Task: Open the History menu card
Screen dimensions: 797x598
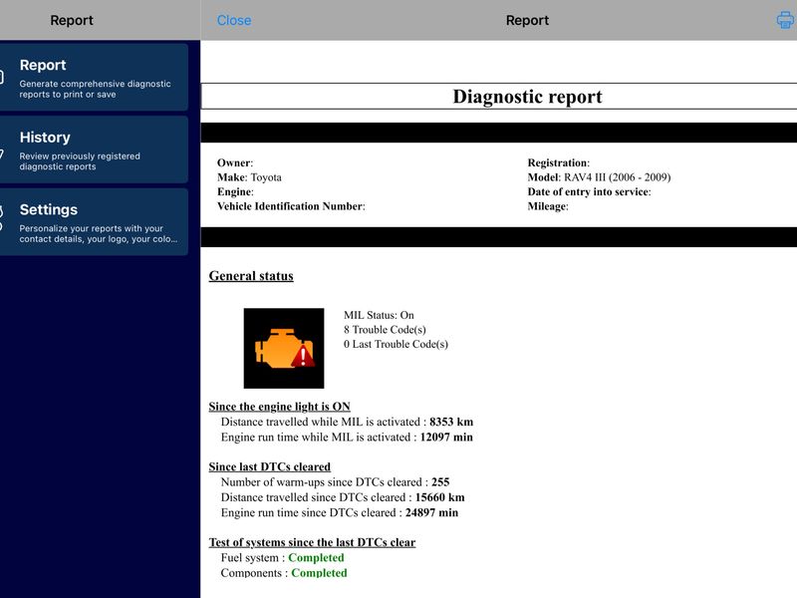Action: click(x=94, y=149)
